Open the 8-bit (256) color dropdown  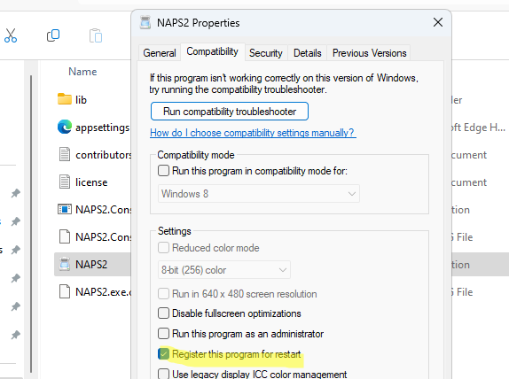(x=224, y=270)
